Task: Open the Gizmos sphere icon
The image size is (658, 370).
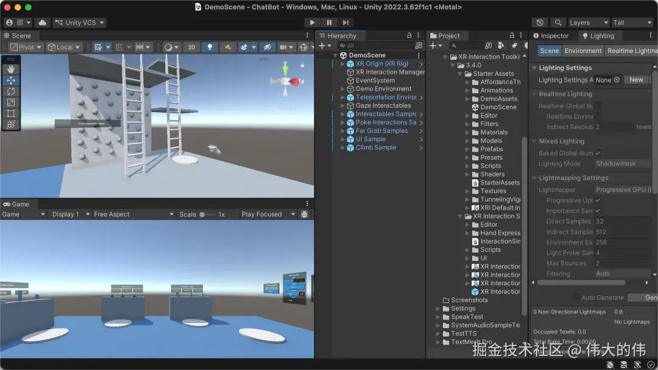Action: [x=303, y=47]
